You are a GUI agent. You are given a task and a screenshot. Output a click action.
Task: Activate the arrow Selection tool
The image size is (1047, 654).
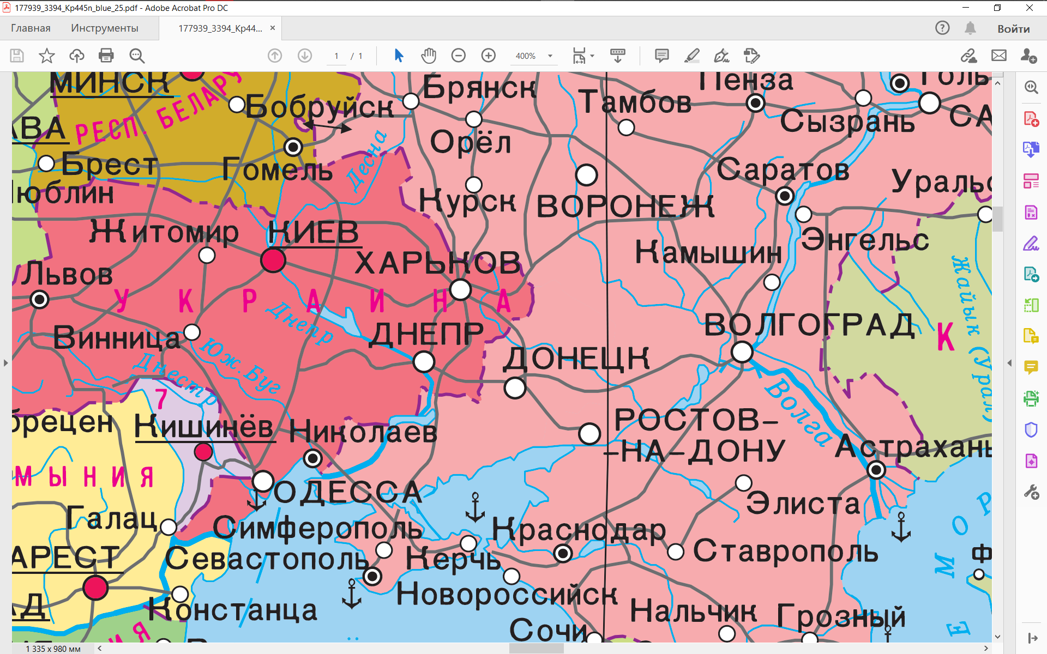[399, 56]
